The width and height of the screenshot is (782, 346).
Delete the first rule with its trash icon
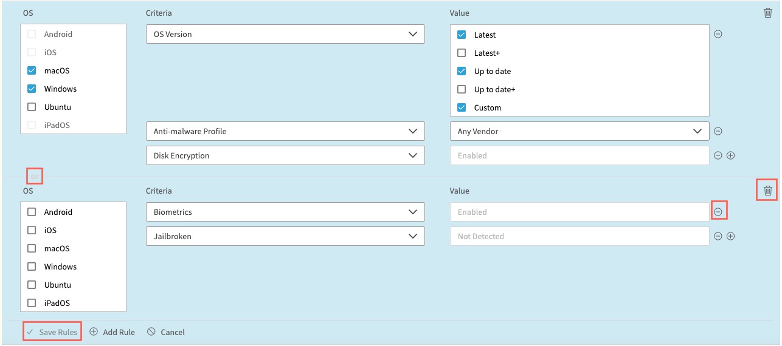(767, 13)
